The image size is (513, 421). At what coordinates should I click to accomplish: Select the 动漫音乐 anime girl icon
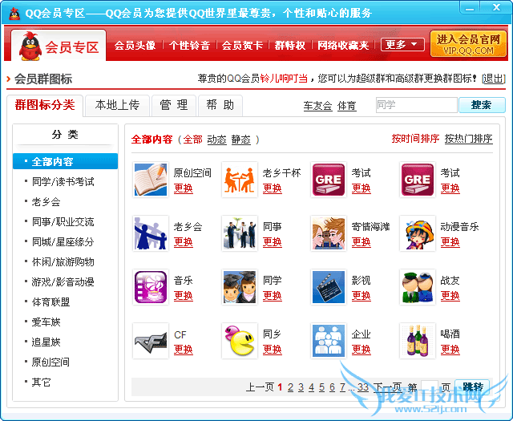point(418,233)
